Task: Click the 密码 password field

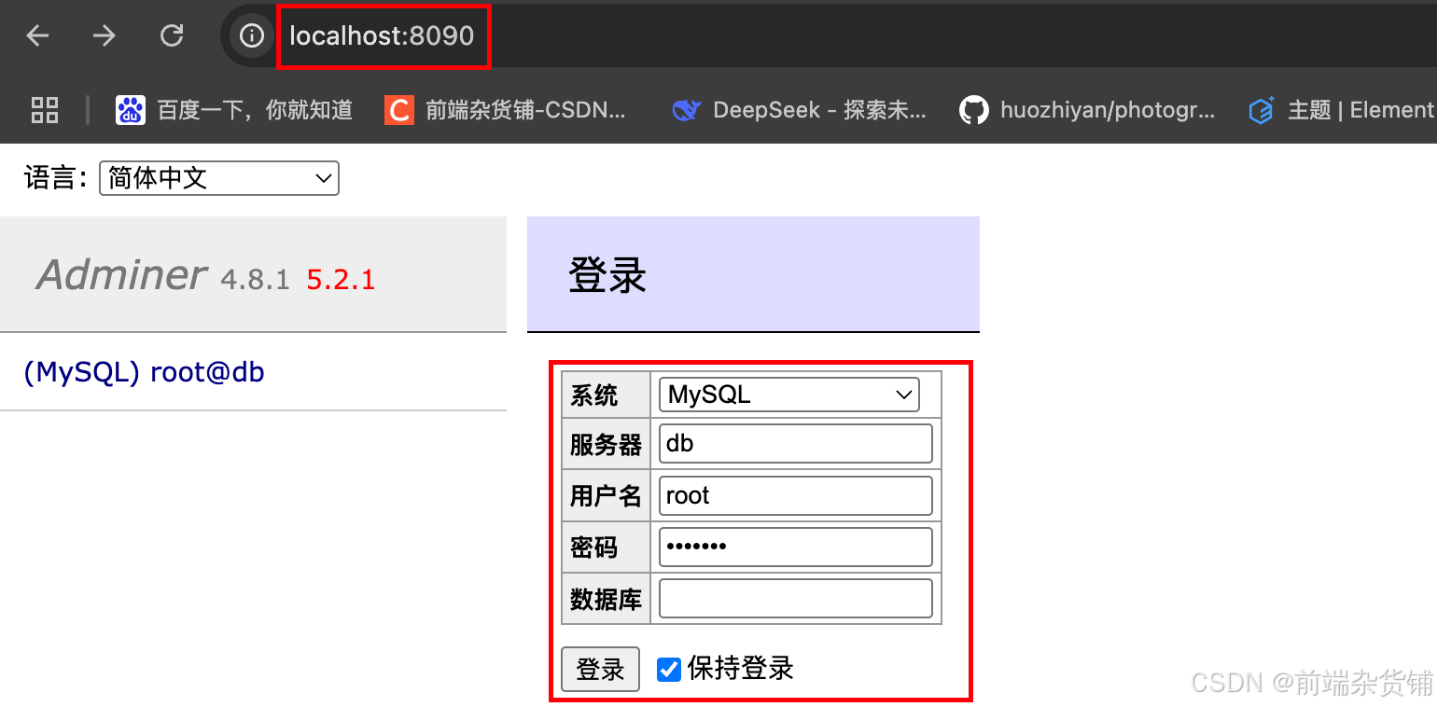Action: coord(796,547)
